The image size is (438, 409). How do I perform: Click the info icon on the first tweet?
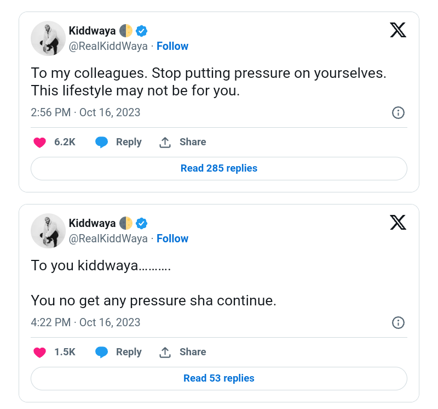point(398,112)
